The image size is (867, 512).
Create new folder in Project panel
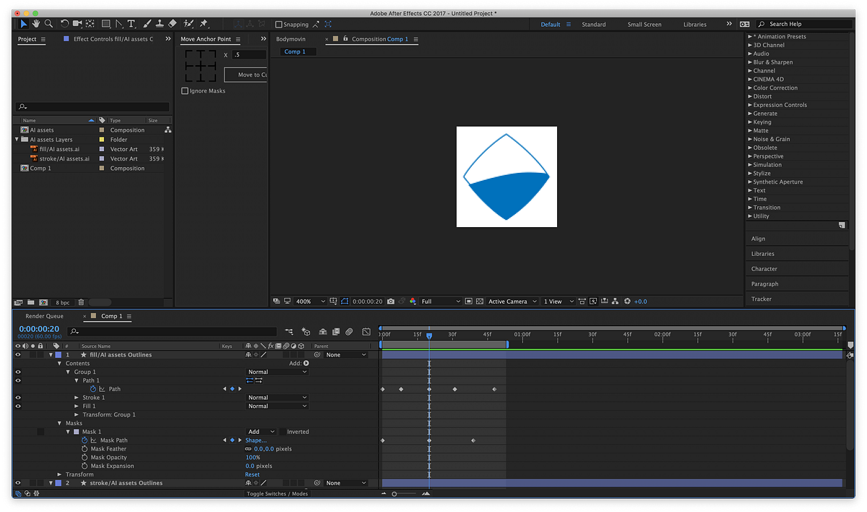click(32, 302)
